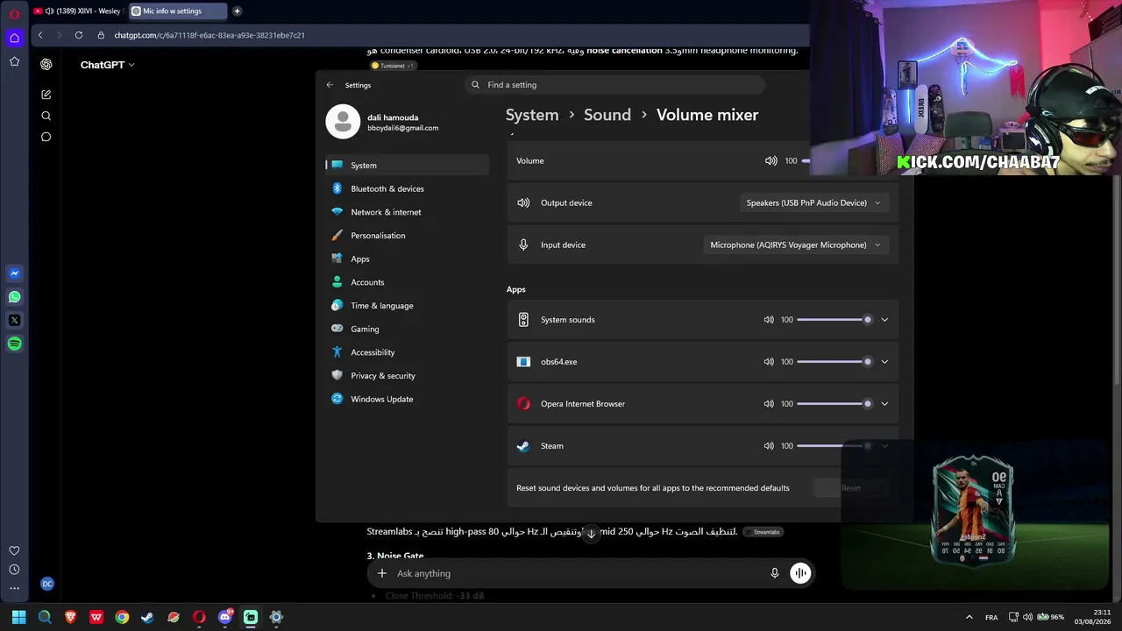Open Windows Update settings
This screenshot has height=631, width=1122.
pos(407,399)
